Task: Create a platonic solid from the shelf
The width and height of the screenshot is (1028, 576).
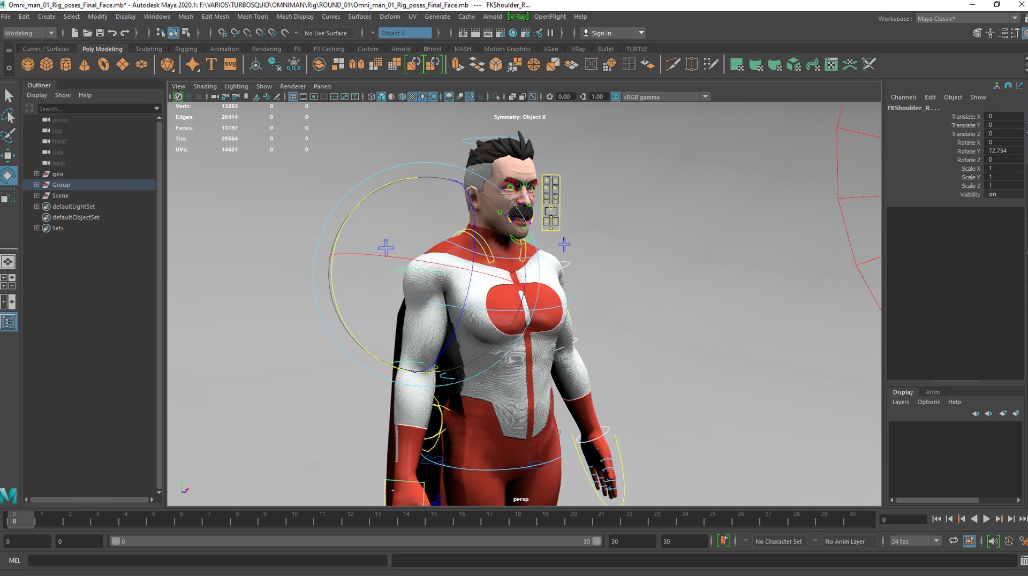Action: click(x=167, y=65)
